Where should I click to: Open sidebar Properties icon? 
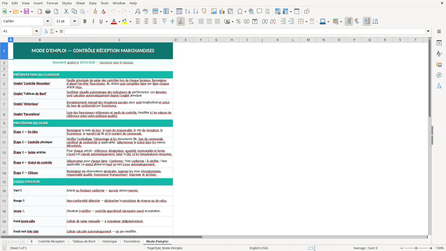439,43
